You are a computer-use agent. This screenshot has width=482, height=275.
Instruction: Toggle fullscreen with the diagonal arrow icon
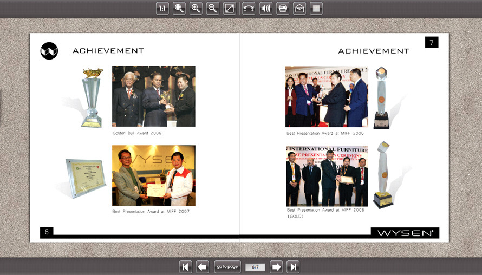[229, 8]
